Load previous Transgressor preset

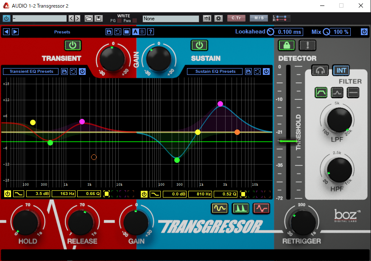point(6,32)
